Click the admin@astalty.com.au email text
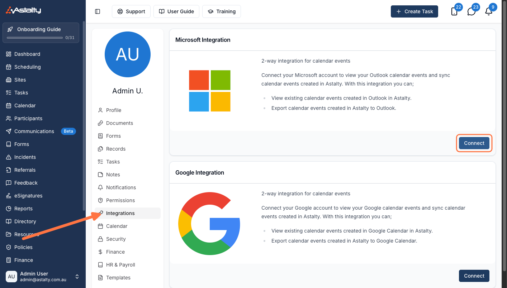Image resolution: width=507 pixels, height=288 pixels. (42, 280)
